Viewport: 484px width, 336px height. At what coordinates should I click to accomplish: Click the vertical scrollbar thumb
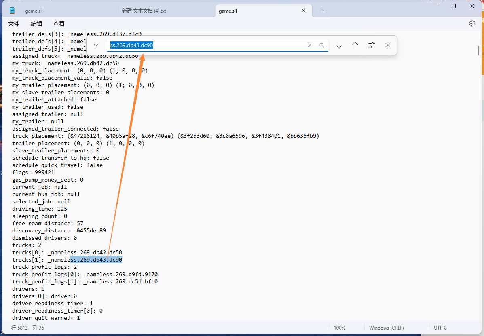pos(479,51)
